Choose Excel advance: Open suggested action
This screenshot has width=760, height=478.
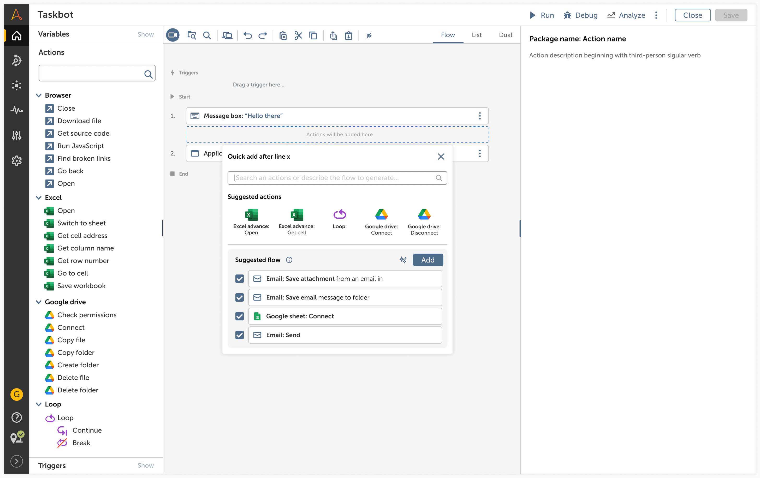[251, 222]
